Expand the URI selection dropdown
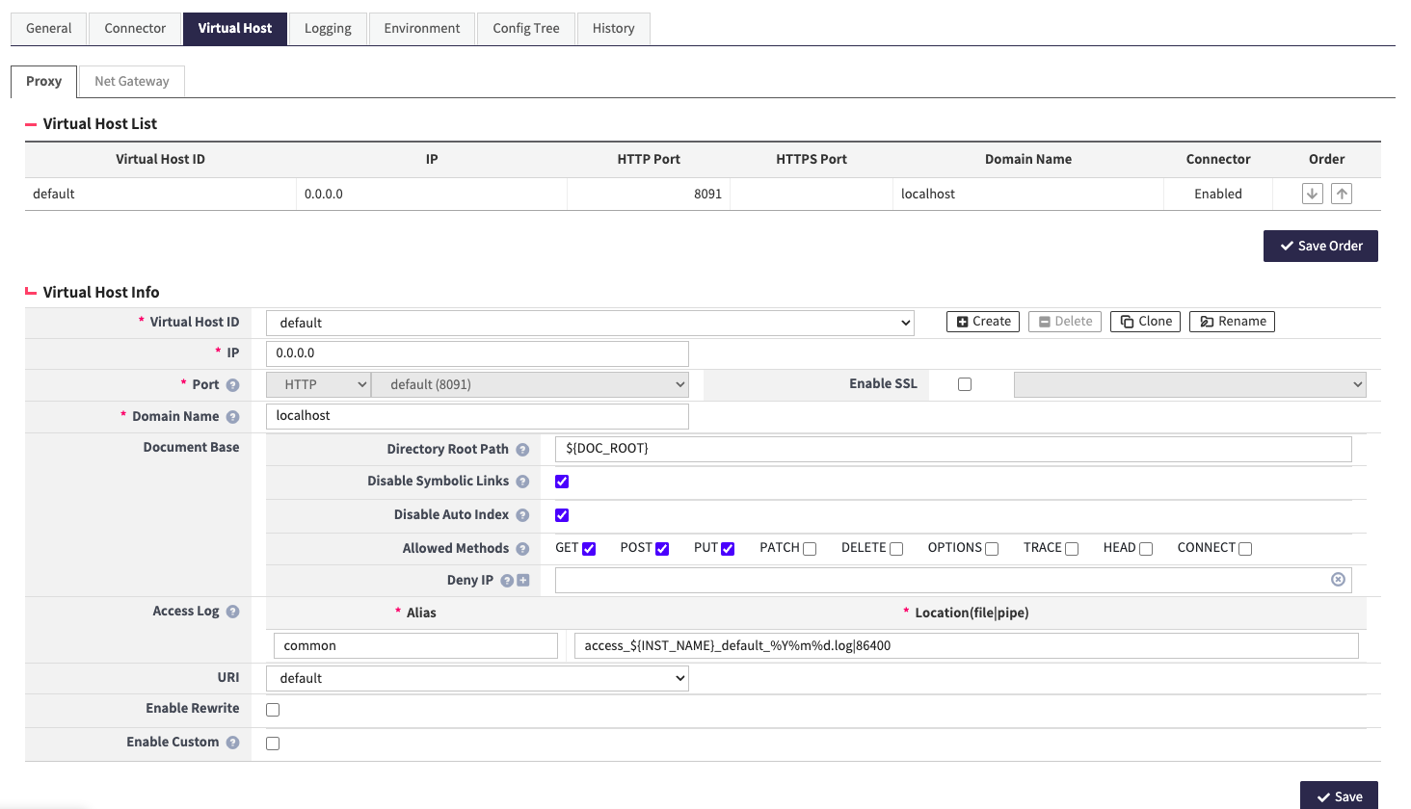This screenshot has height=809, width=1411. 477,678
